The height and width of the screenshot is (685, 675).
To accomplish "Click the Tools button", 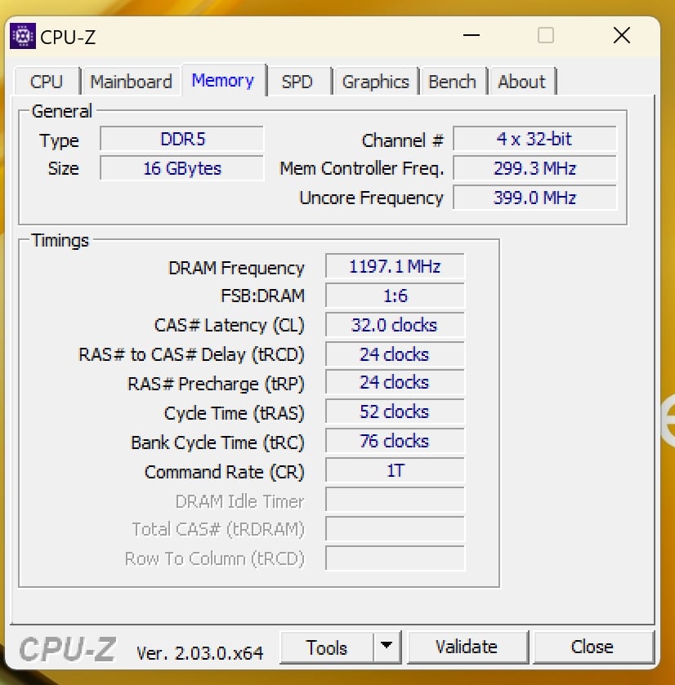I will click(327, 647).
